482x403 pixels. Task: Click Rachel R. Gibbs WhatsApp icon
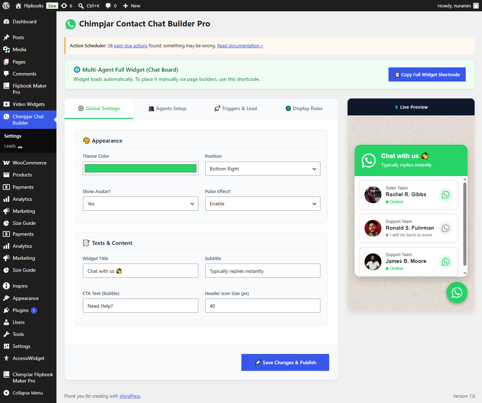pos(446,195)
